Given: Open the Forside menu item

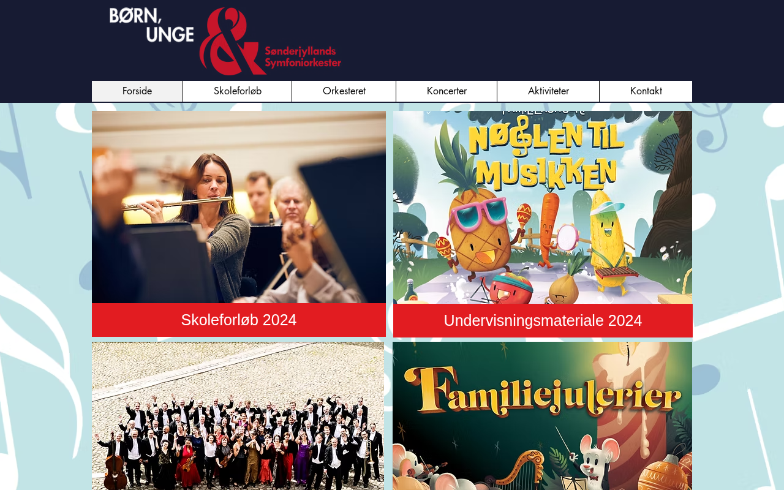Looking at the screenshot, I should tap(137, 91).
